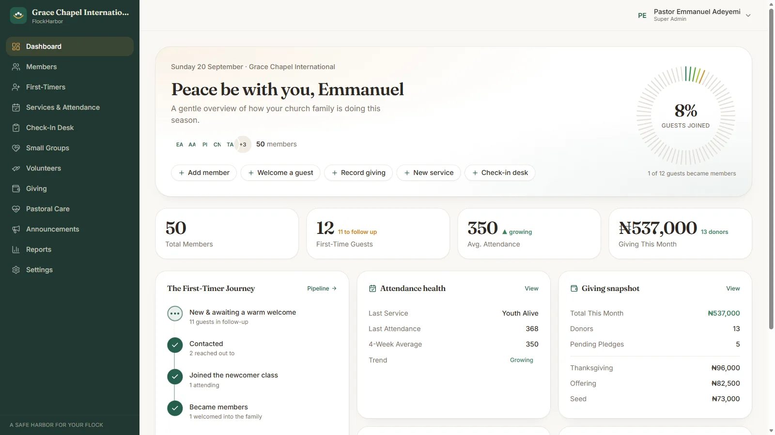Click the FlockHarbor logo icon
This screenshot has width=775, height=435.
[x=18, y=15]
